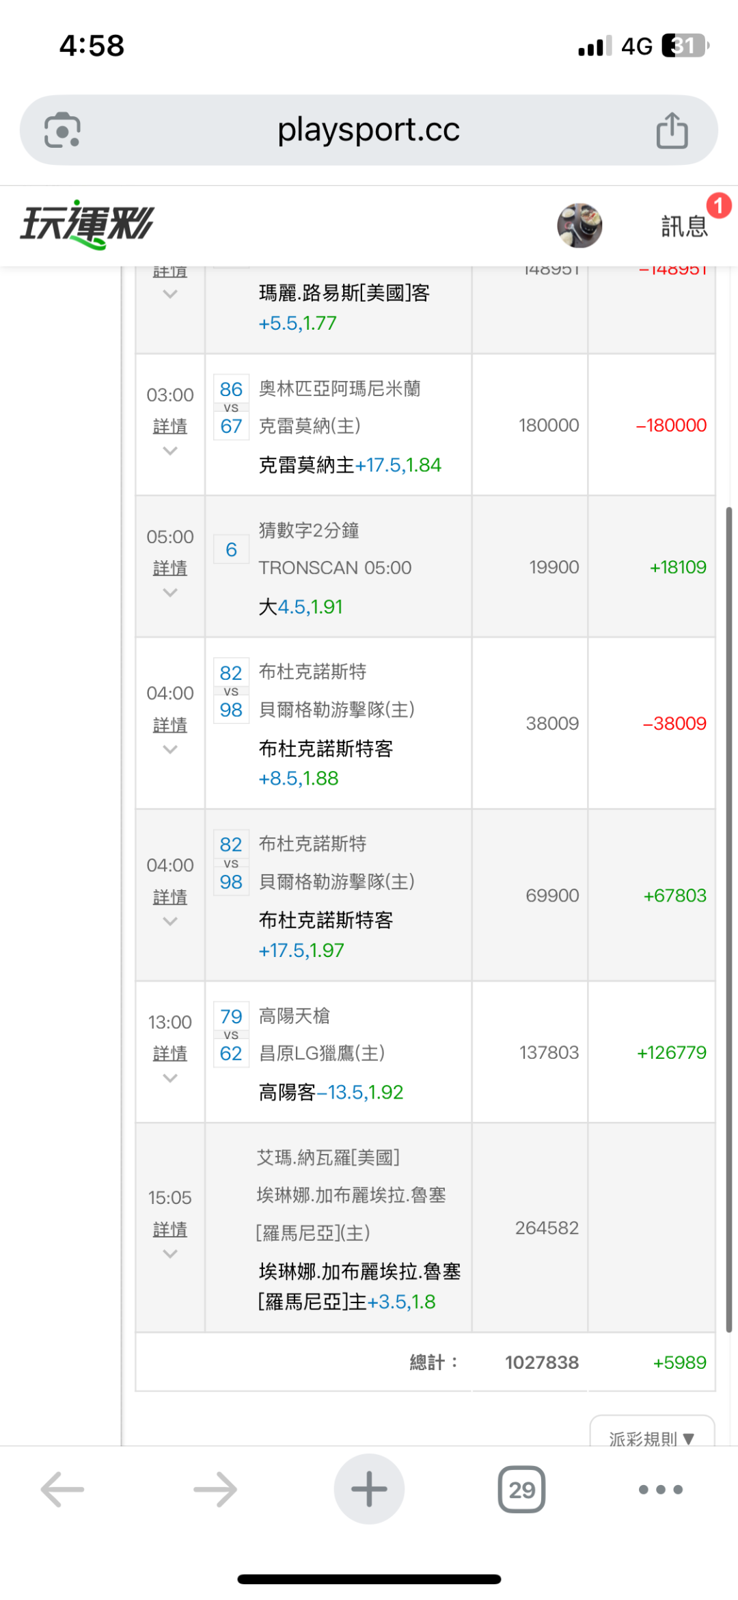Open 詳情 link for 05:00 猜數字 row
The image size is (738, 1600).
[x=170, y=568]
